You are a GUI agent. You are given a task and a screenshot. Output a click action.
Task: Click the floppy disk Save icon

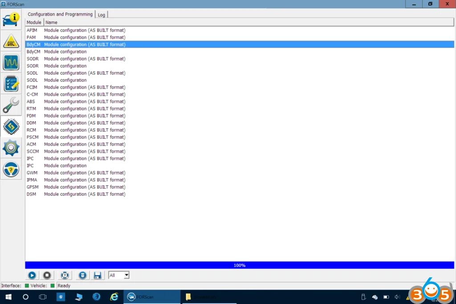[x=98, y=275]
